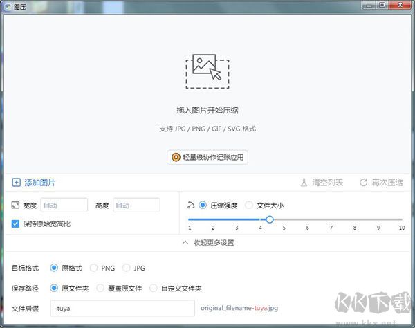
Task: Click the 图压 app icon in the title bar
Action: click(x=8, y=7)
